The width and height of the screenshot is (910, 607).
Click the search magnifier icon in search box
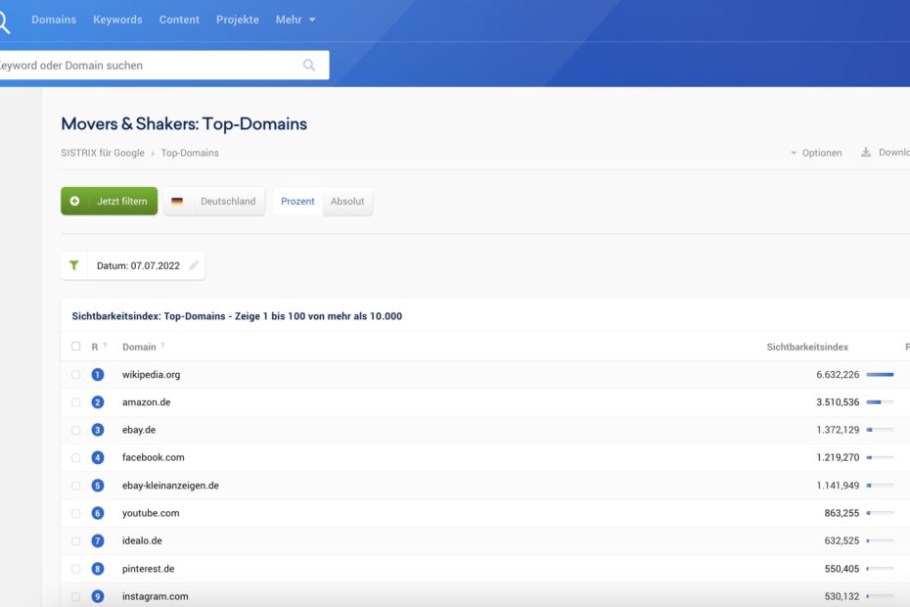tap(309, 65)
